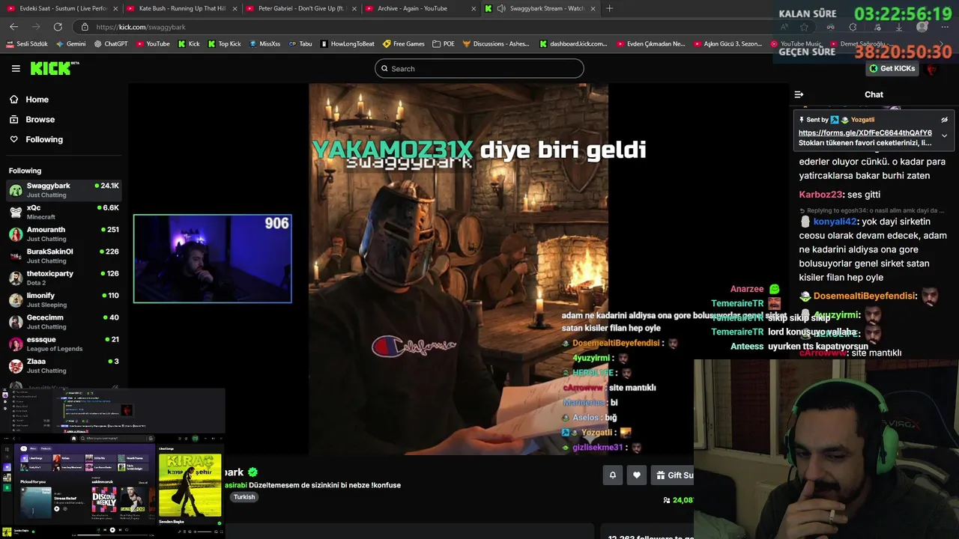
Task: Select the Swaggybark Stream tab
Action: click(539, 8)
